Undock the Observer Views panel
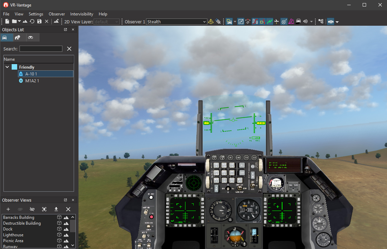The width and height of the screenshot is (387, 249). (65, 200)
